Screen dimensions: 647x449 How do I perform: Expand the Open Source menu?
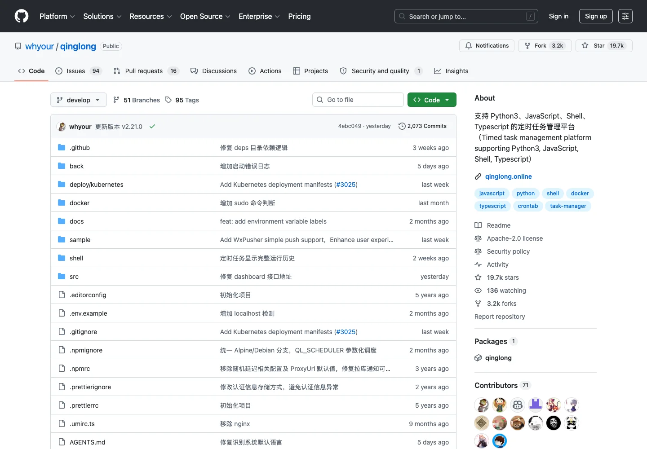coord(205,16)
